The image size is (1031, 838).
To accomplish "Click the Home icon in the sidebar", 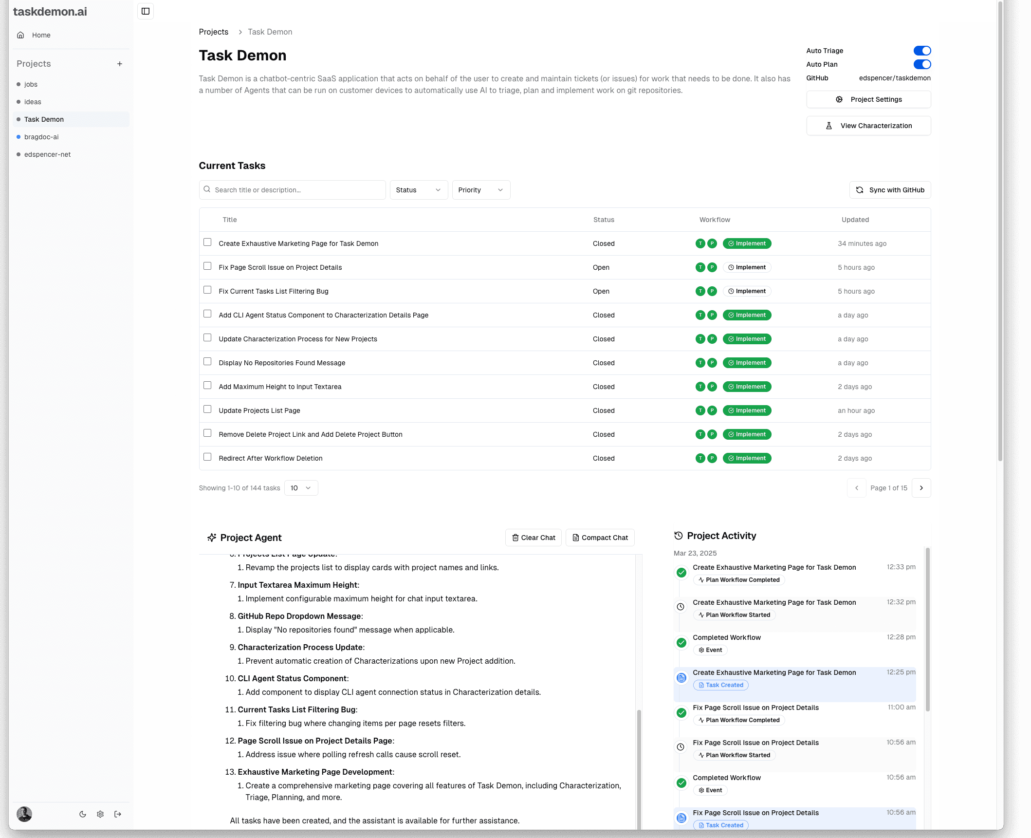I will [x=20, y=35].
